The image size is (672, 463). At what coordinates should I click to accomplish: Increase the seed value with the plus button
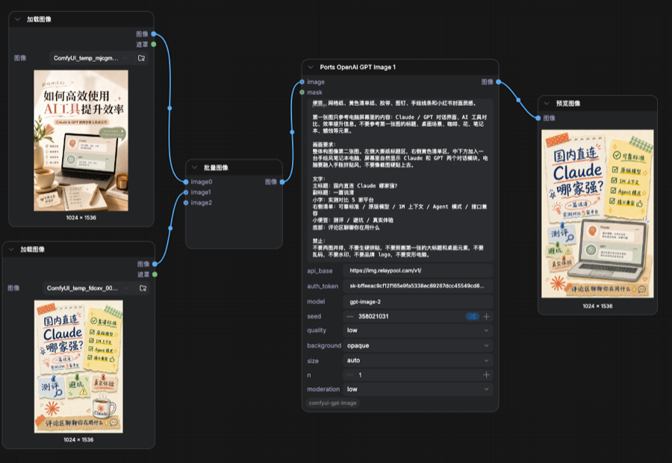coord(486,317)
